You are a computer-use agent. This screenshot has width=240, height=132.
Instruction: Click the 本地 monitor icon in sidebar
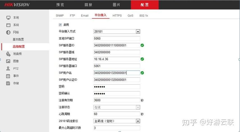(8, 18)
